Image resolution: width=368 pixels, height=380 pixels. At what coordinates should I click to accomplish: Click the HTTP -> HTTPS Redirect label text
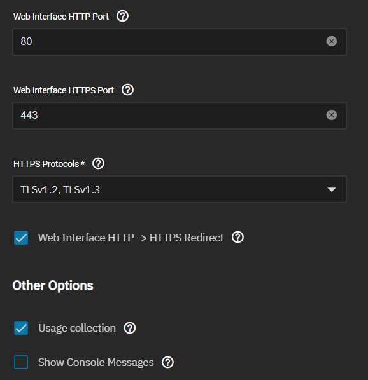click(131, 238)
